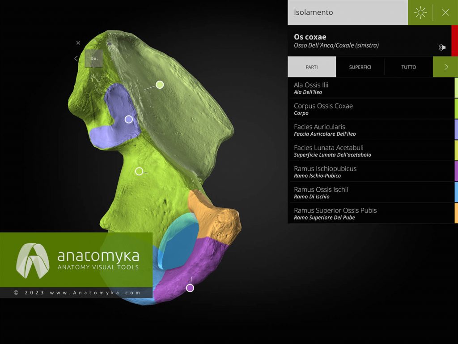Play pronunciation of Os coxae with speaker icon
458x344 pixels.
[442, 47]
